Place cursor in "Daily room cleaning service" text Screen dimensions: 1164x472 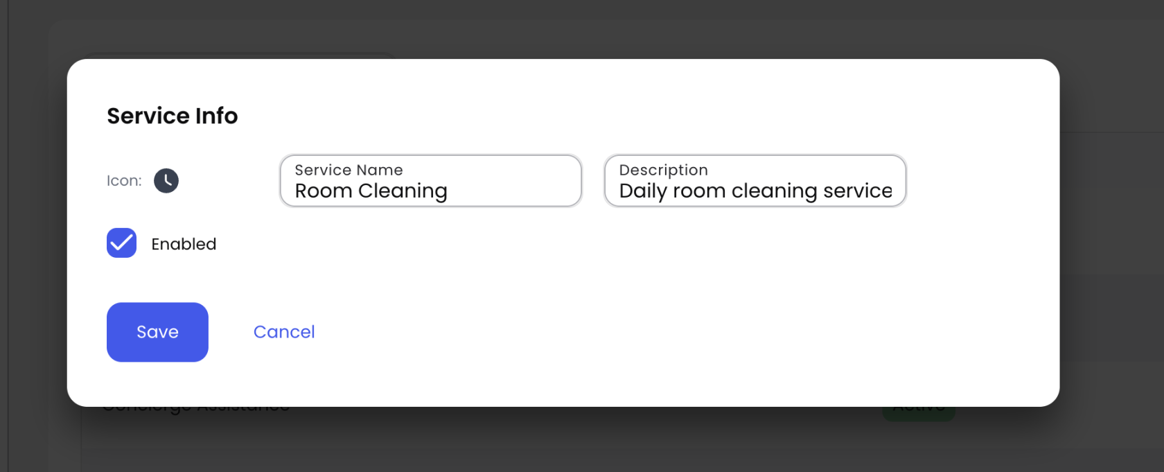(x=755, y=191)
